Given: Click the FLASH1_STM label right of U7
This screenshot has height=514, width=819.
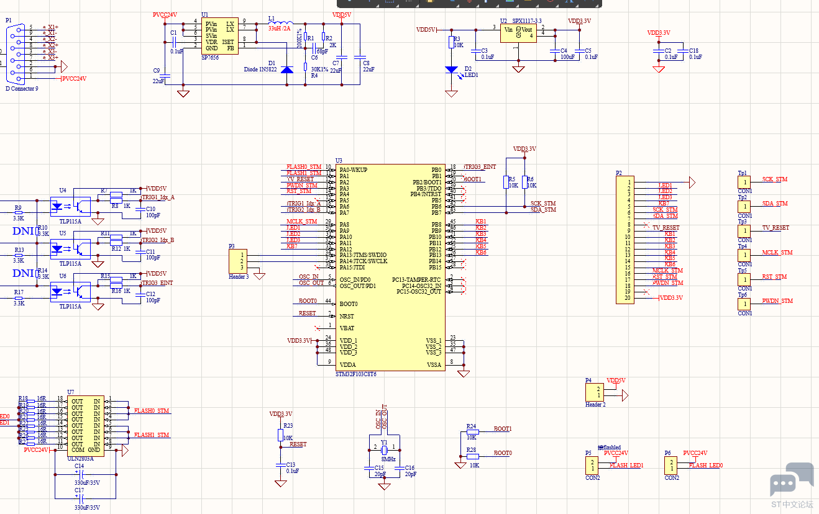Looking at the screenshot, I should (x=151, y=435).
